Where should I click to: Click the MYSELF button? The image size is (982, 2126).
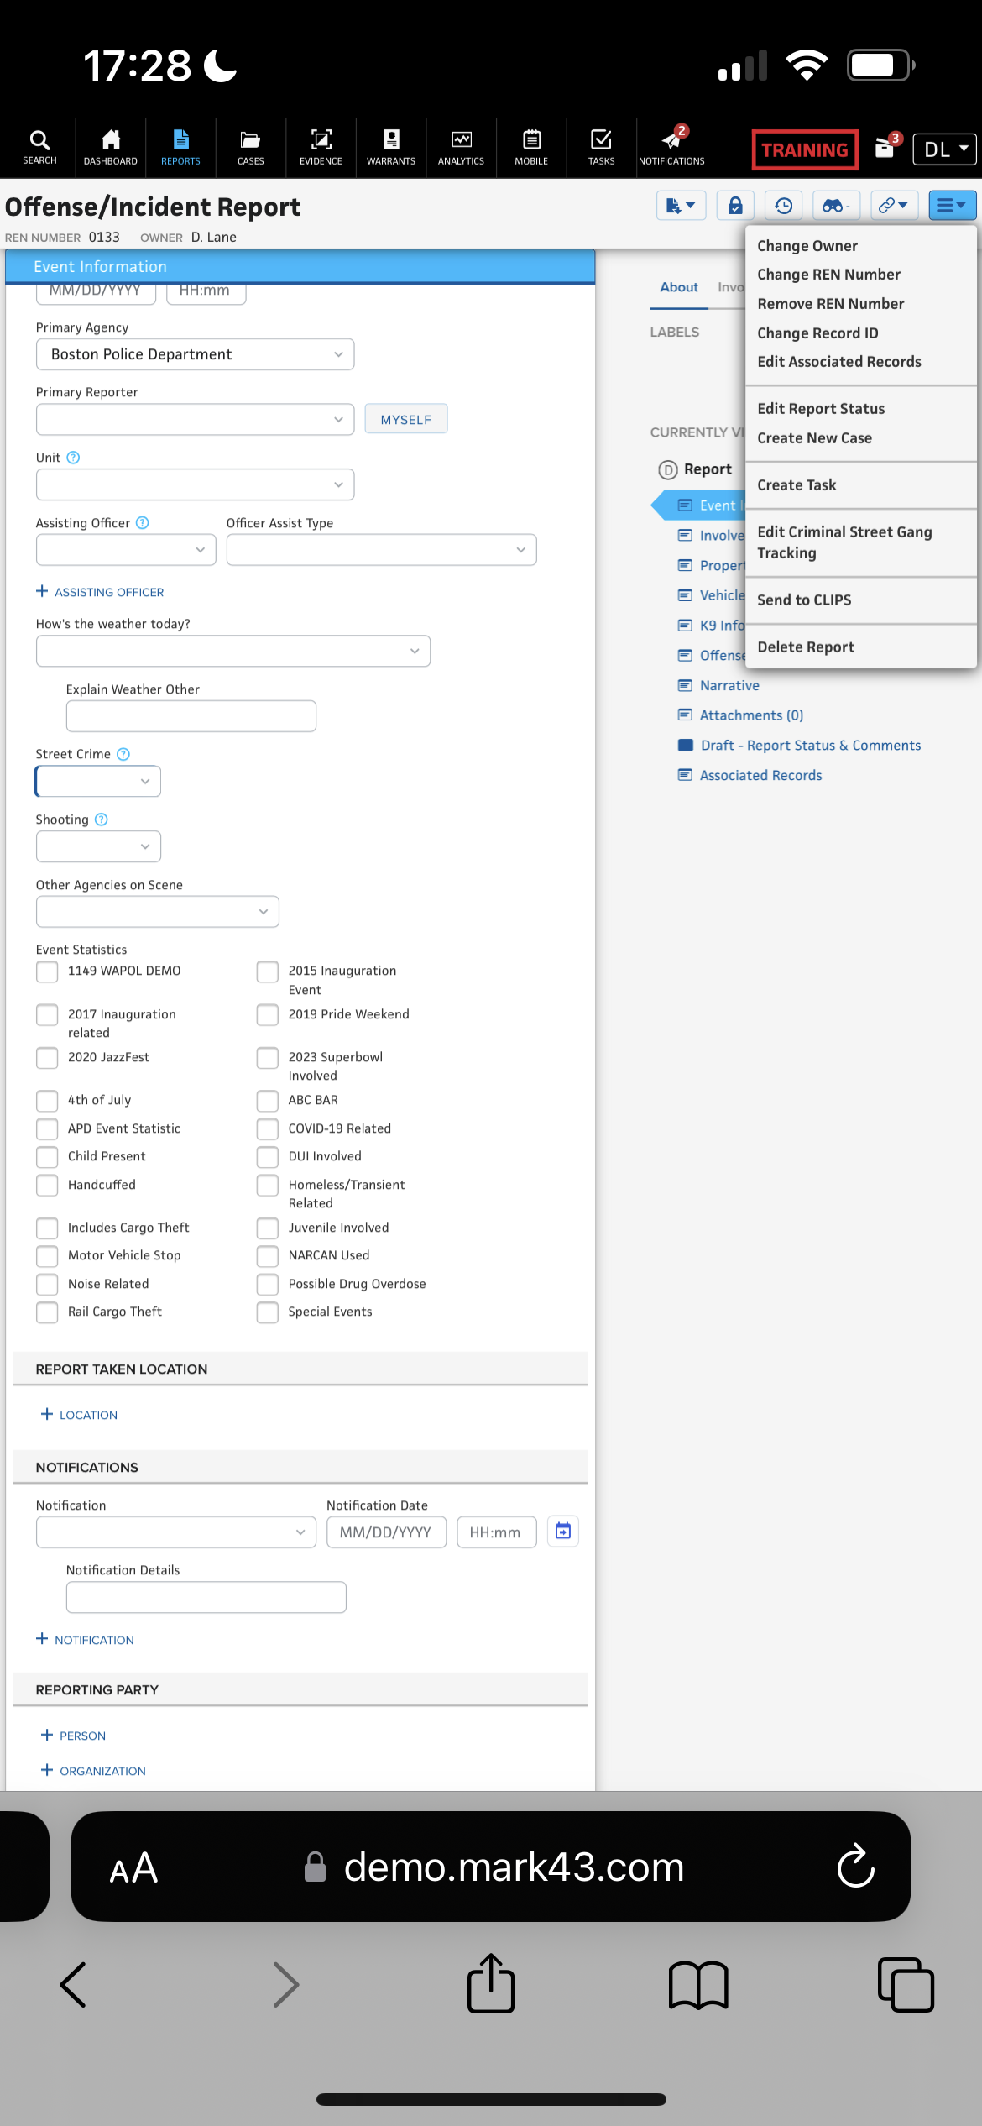pos(406,419)
